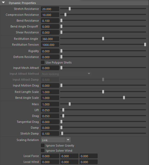Toggle Ignore Solver Gravity checkbox
This screenshot has height=165, width=149.
click(43, 146)
